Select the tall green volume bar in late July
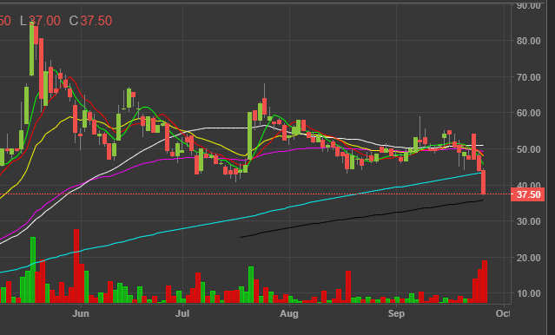Viewport: 555px width, 335px height. pos(251,285)
